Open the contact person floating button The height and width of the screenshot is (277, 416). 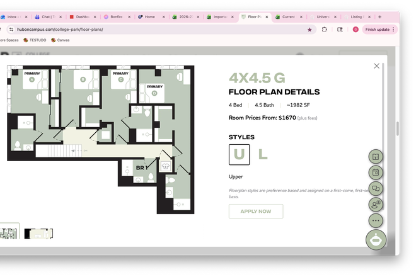click(376, 205)
